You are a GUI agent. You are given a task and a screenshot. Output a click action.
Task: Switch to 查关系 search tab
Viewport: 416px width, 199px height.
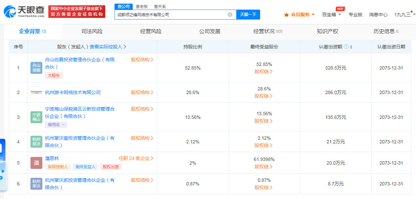click(160, 7)
